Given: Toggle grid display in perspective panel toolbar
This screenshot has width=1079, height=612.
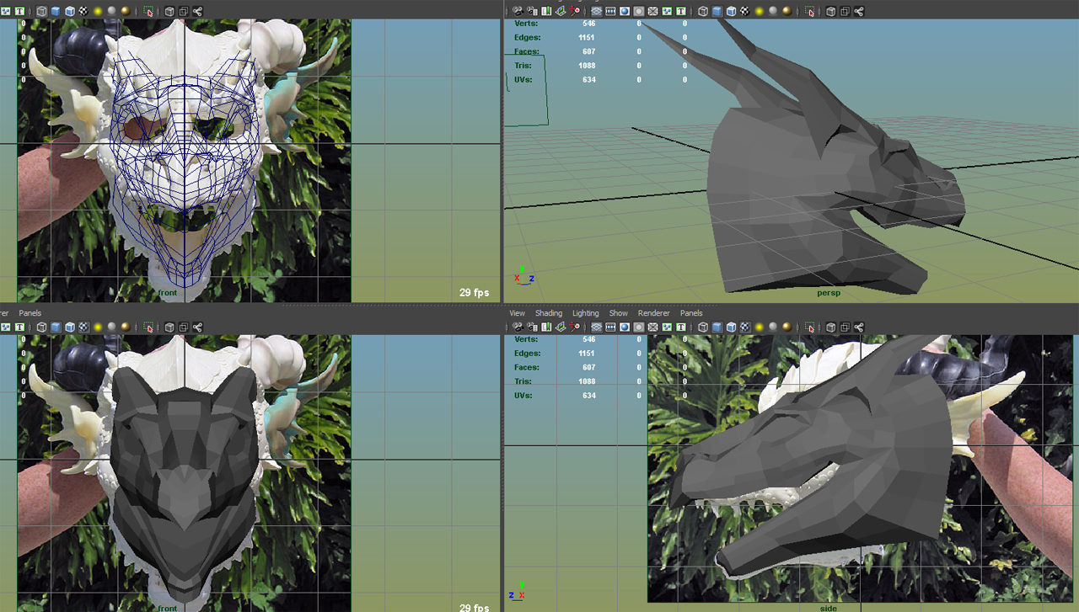Looking at the screenshot, I should pos(597,12).
